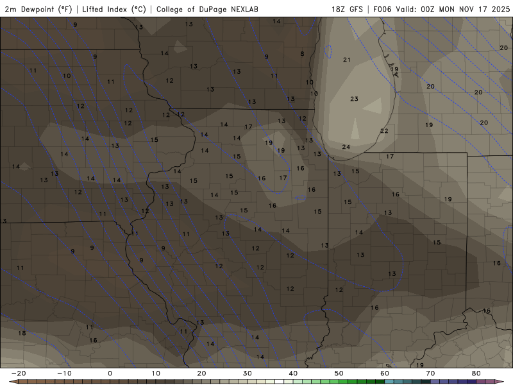
Task: Click the '2m Dewpoint (°F)' title text
Action: [x=38, y=9]
